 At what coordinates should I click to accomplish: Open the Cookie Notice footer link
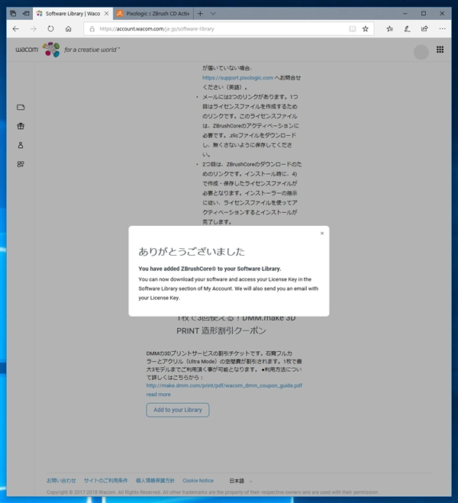click(x=198, y=481)
